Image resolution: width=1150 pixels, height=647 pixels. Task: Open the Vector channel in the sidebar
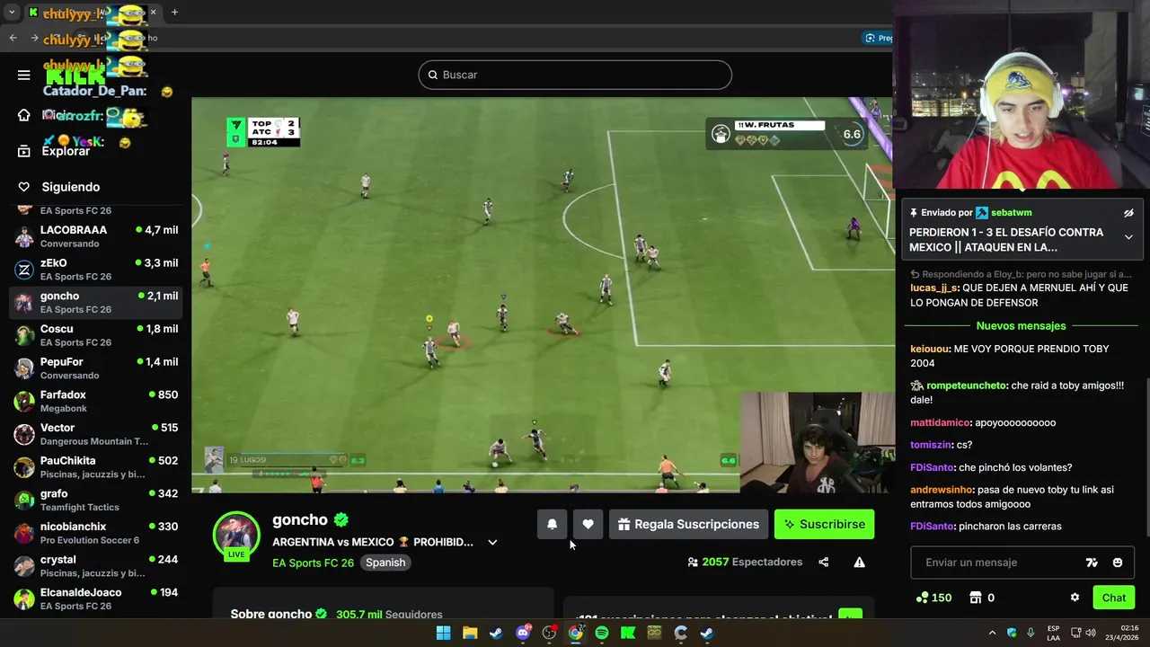[95, 434]
